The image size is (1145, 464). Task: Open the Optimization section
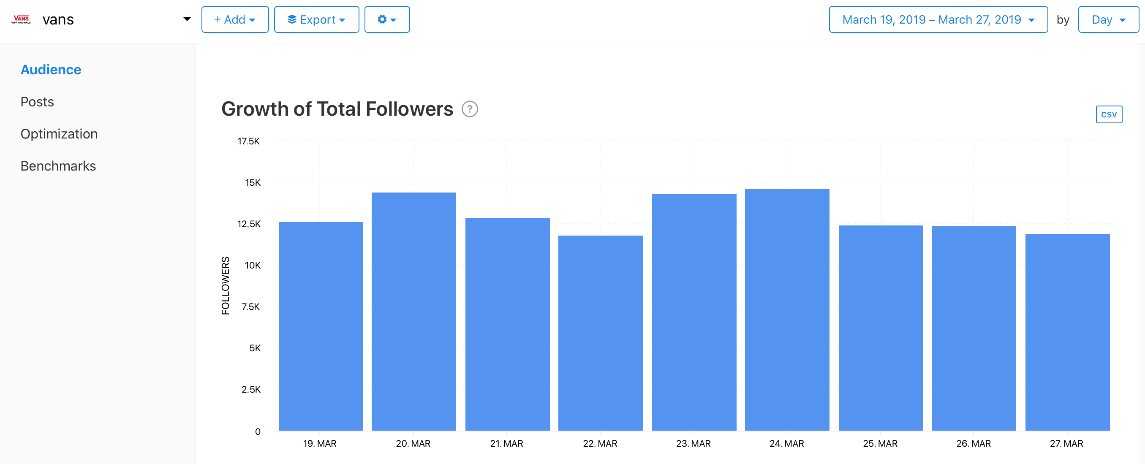[59, 134]
